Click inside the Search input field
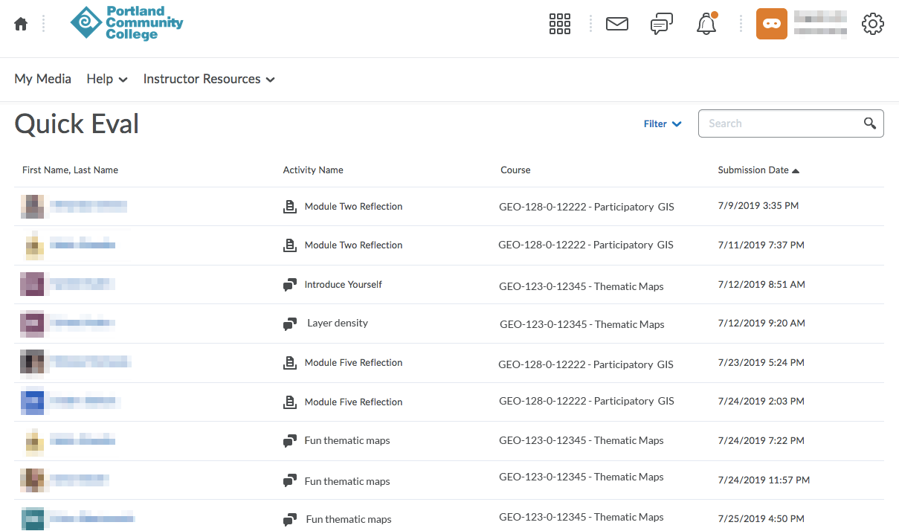 (x=779, y=123)
